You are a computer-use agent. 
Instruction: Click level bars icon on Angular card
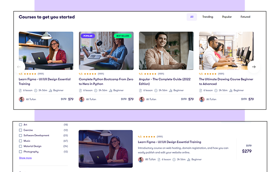(x=171, y=91)
